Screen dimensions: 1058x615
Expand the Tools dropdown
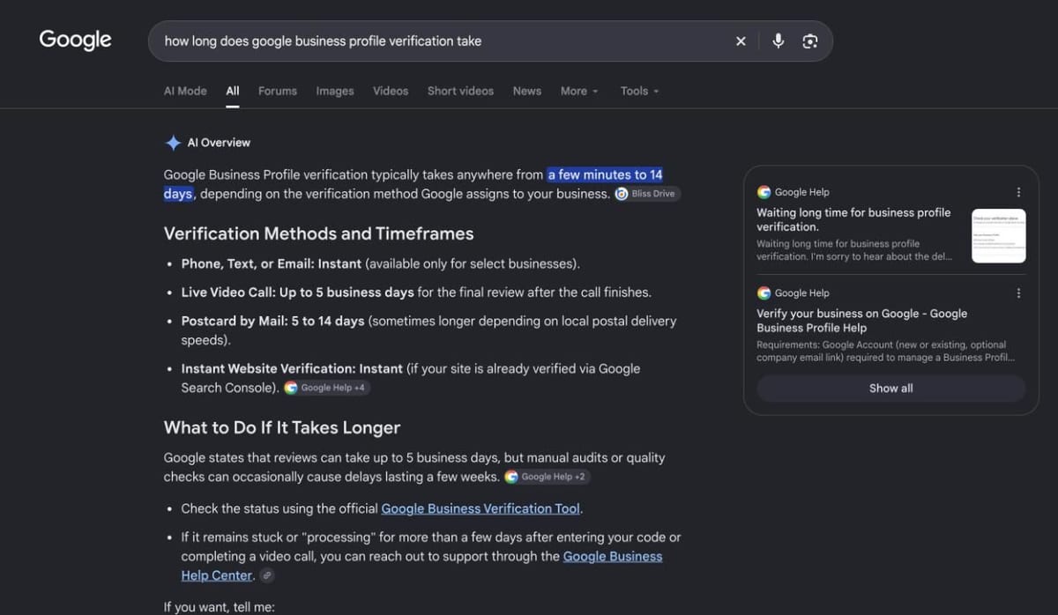point(640,91)
